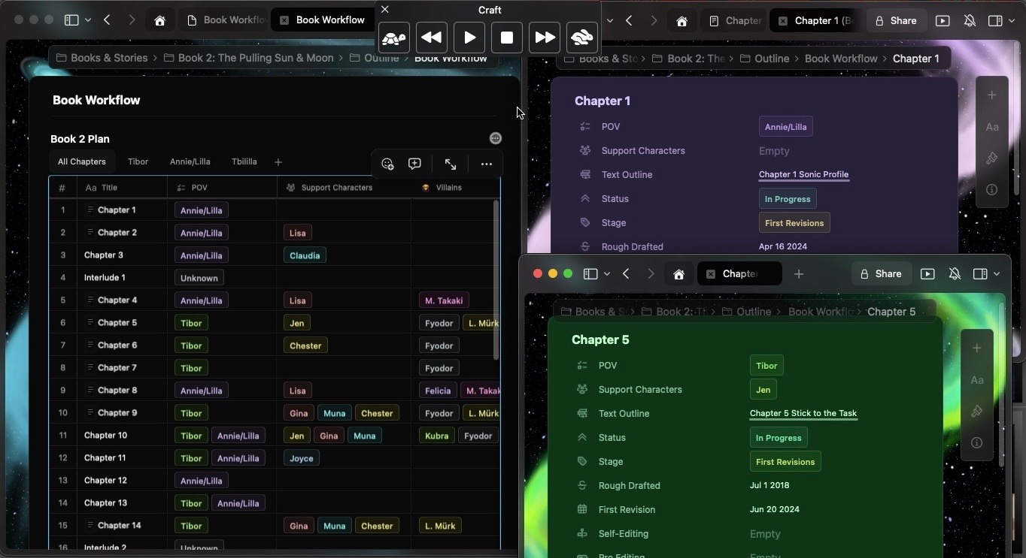The image size is (1026, 558).
Task: Open right panel chevron in Chapter 1 window
Action: (x=1012, y=21)
